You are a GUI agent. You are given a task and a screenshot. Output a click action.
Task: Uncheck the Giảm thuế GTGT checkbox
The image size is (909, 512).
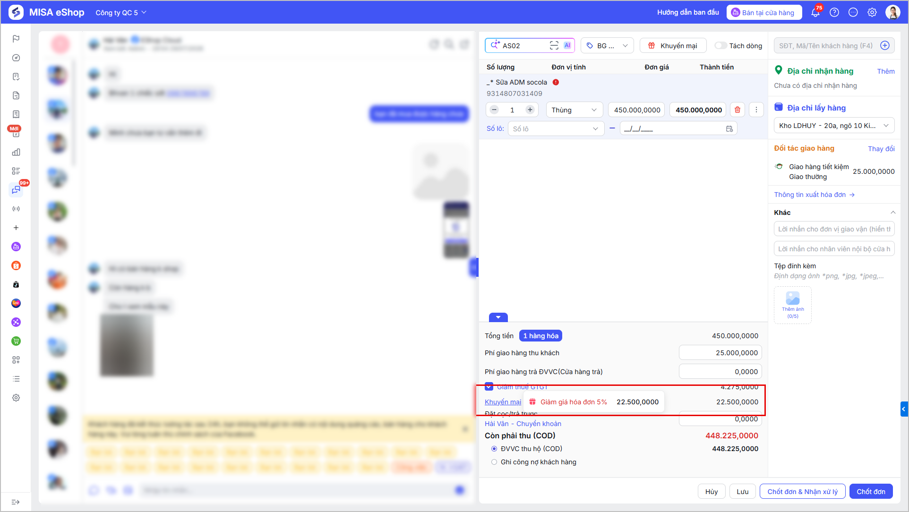click(x=489, y=386)
